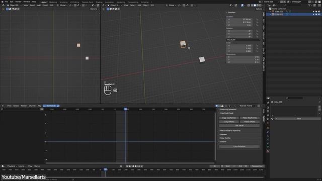Switch to the Shading workspace tab
322x181 pixels.
[x=99, y=2]
